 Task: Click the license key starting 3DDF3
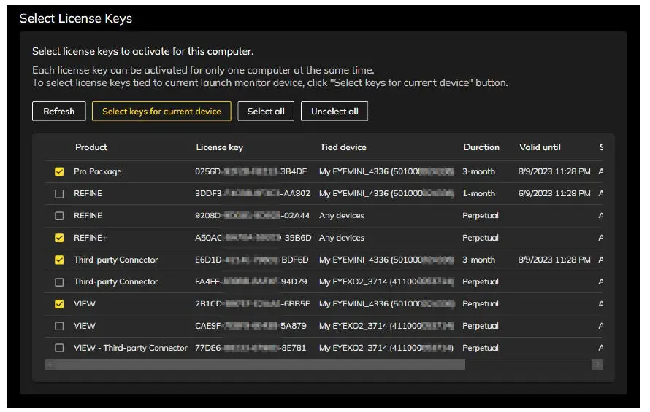[253, 193]
